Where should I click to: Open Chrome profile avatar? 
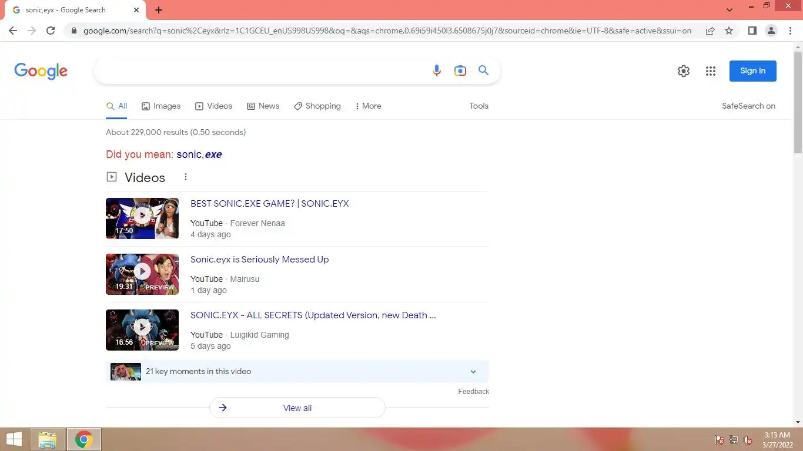point(771,31)
